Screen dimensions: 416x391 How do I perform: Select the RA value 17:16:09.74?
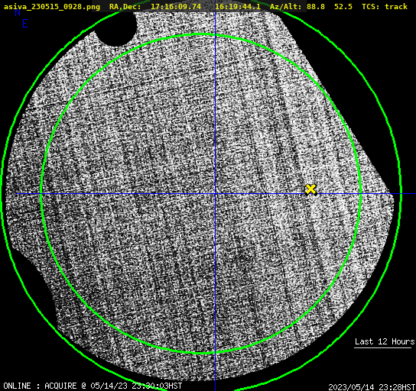(x=176, y=6)
